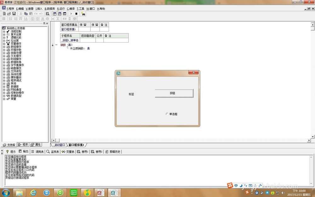The width and height of the screenshot is (315, 197).
Task: Click the Save toolbar icon
Action: coord(14,14)
